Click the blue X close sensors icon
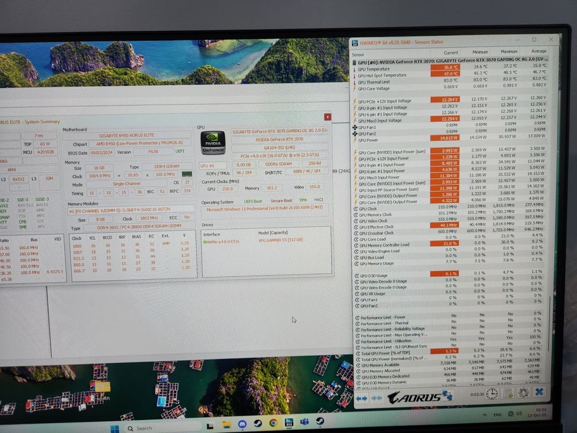The image size is (577, 433). click(x=539, y=392)
